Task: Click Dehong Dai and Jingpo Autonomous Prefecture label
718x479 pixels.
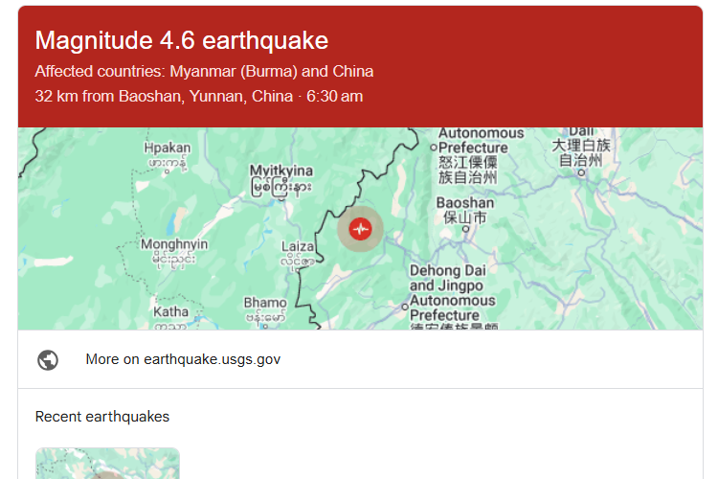Action: click(x=454, y=292)
